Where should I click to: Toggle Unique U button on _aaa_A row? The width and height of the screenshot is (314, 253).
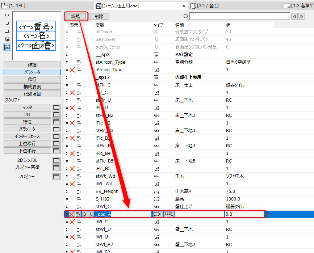click(x=91, y=214)
